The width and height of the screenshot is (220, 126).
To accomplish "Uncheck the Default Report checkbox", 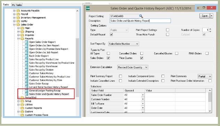I will [x=111, y=35].
